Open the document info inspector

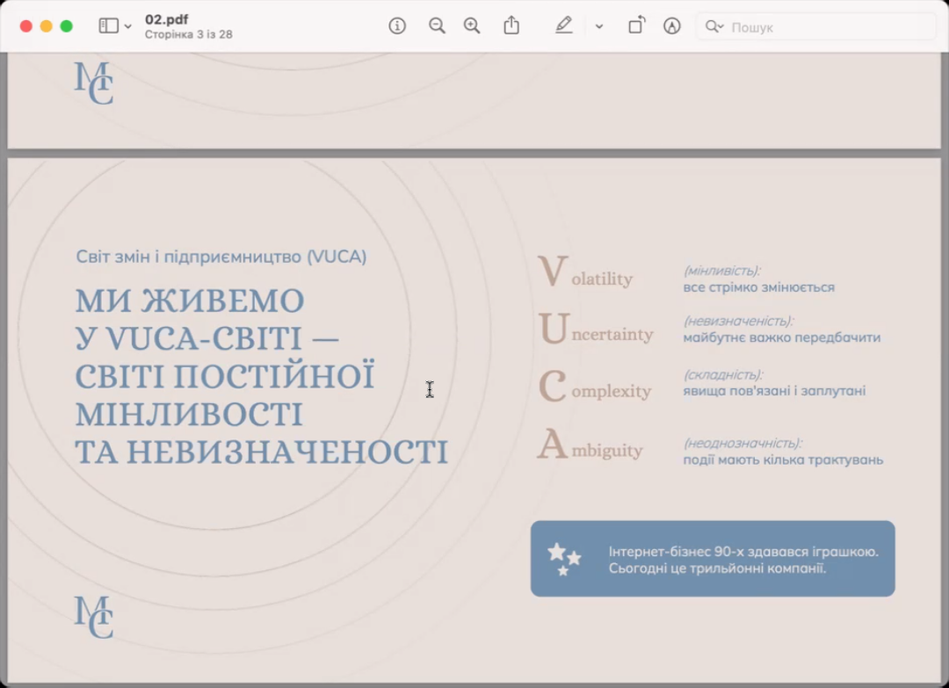point(397,25)
